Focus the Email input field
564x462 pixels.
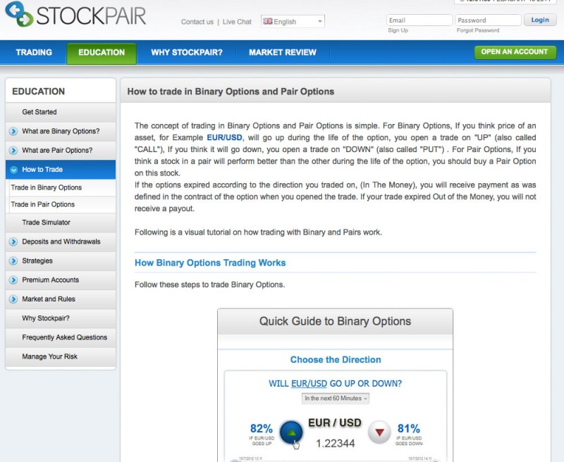tap(419, 20)
